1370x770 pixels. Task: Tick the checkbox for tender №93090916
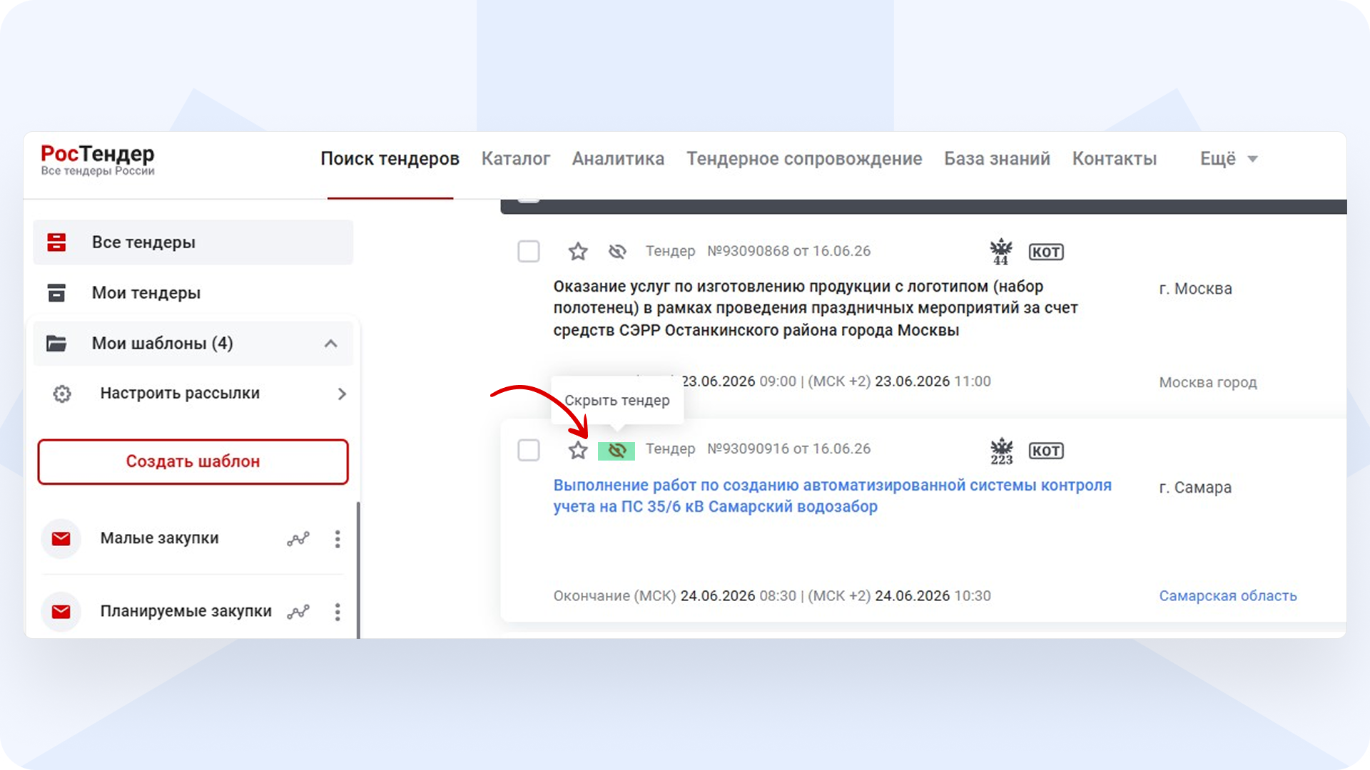tap(529, 451)
